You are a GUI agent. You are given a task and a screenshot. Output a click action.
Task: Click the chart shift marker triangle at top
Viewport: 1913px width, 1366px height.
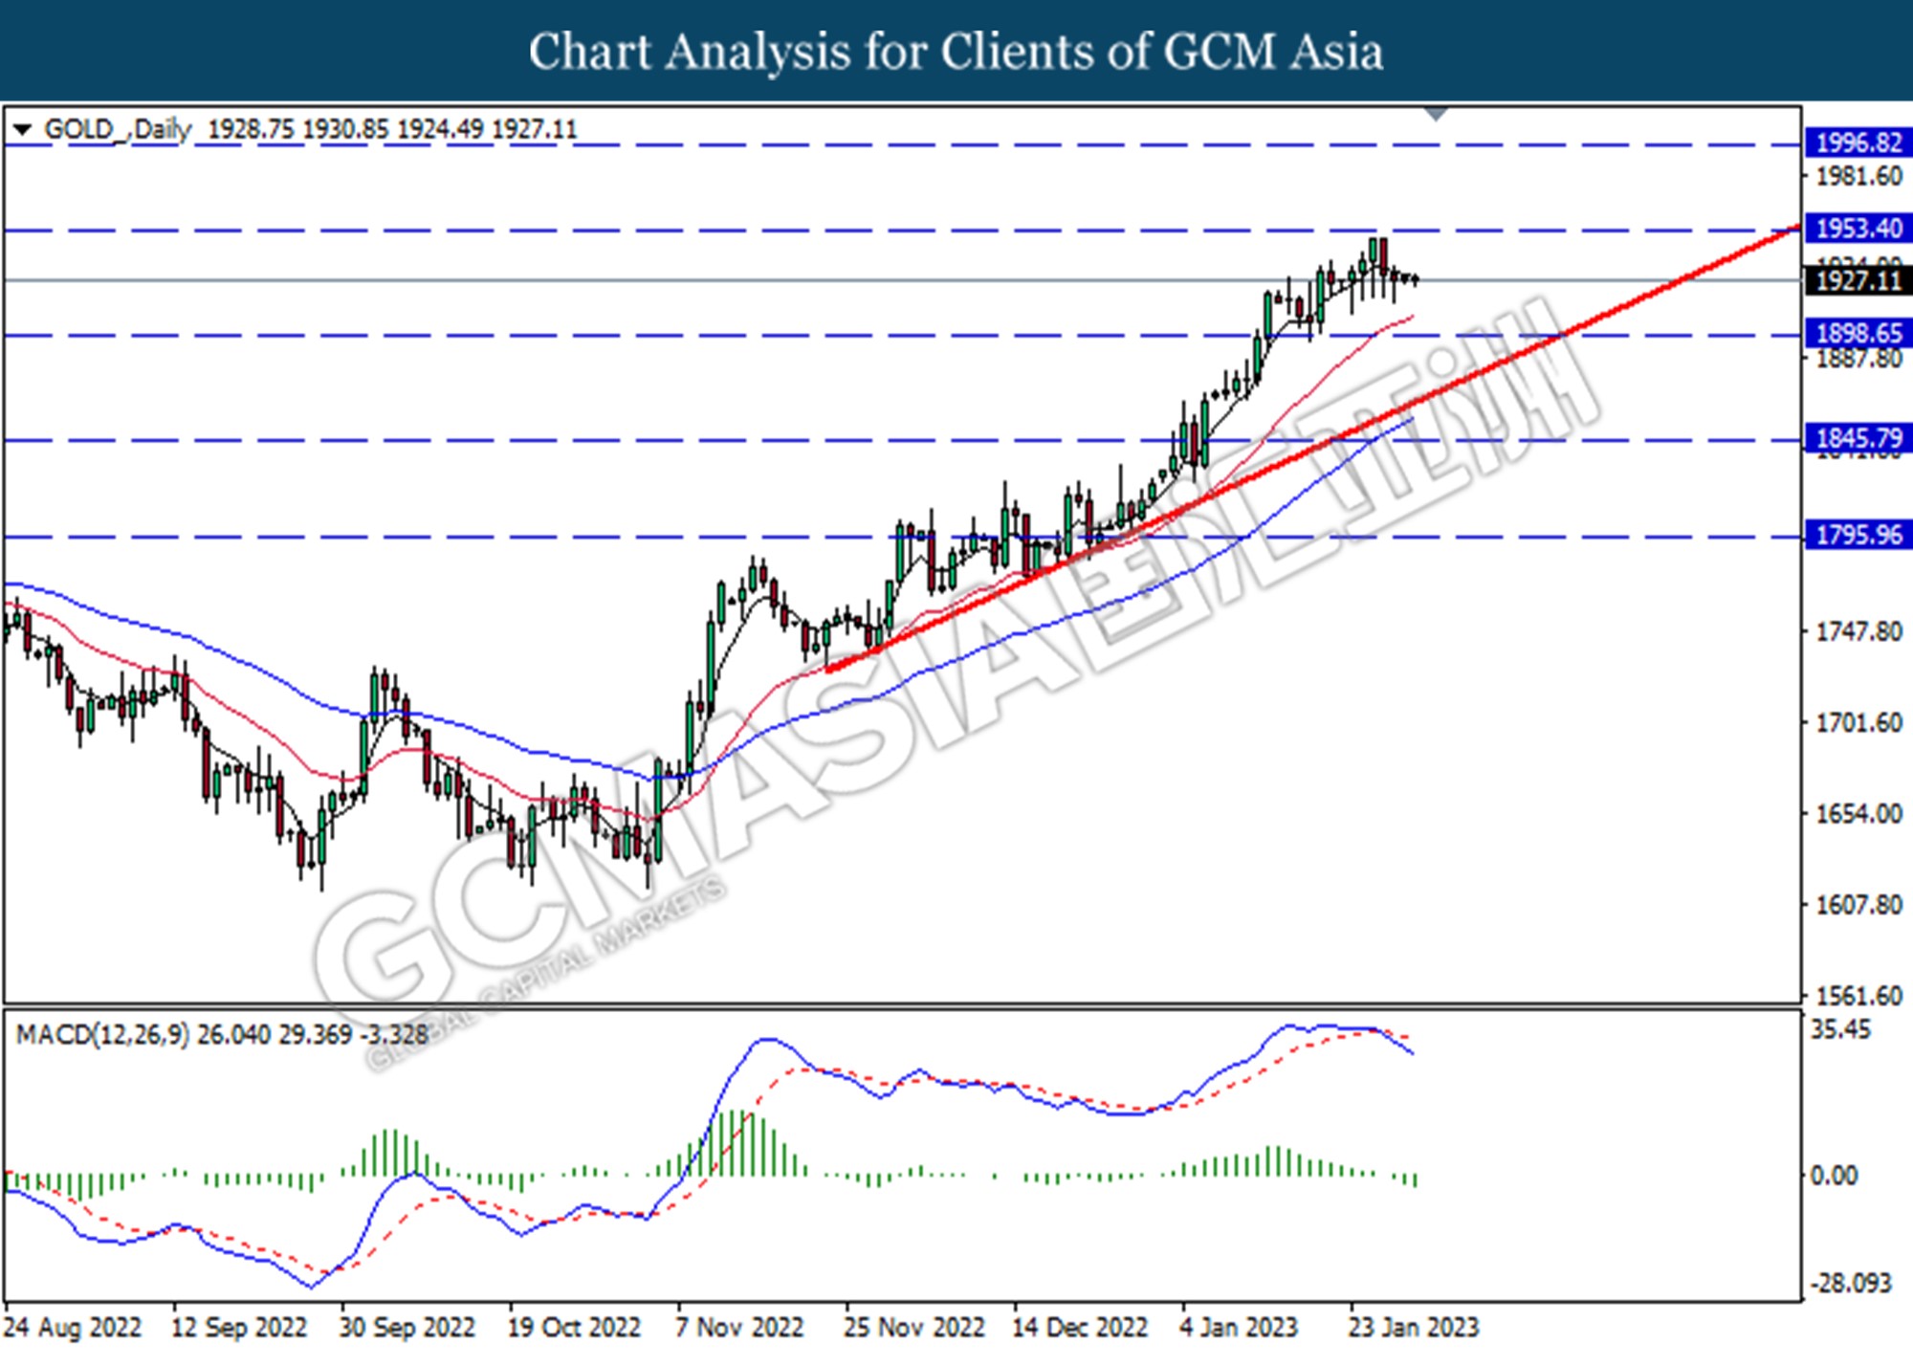pos(1436,115)
